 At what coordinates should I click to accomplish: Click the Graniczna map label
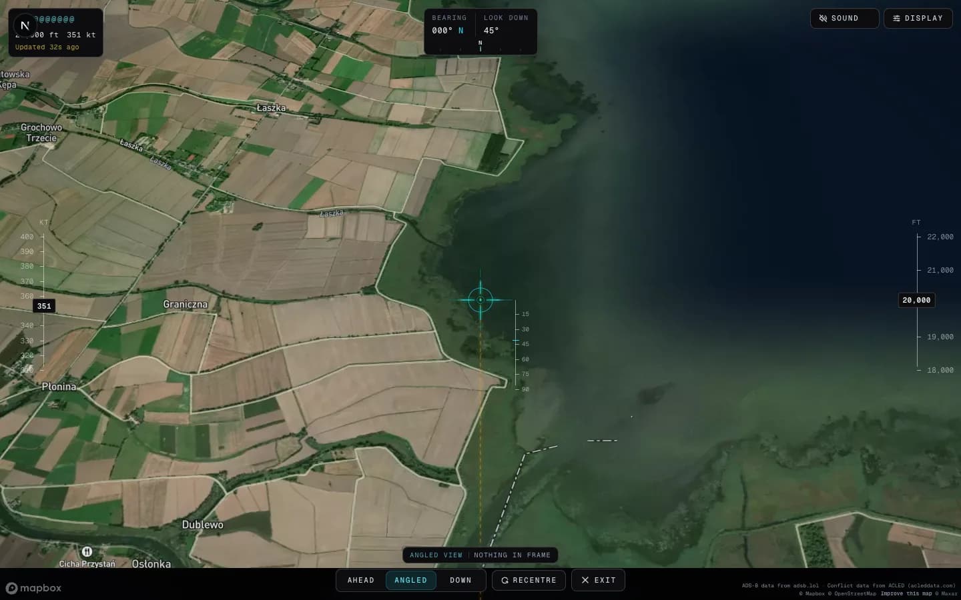click(186, 304)
